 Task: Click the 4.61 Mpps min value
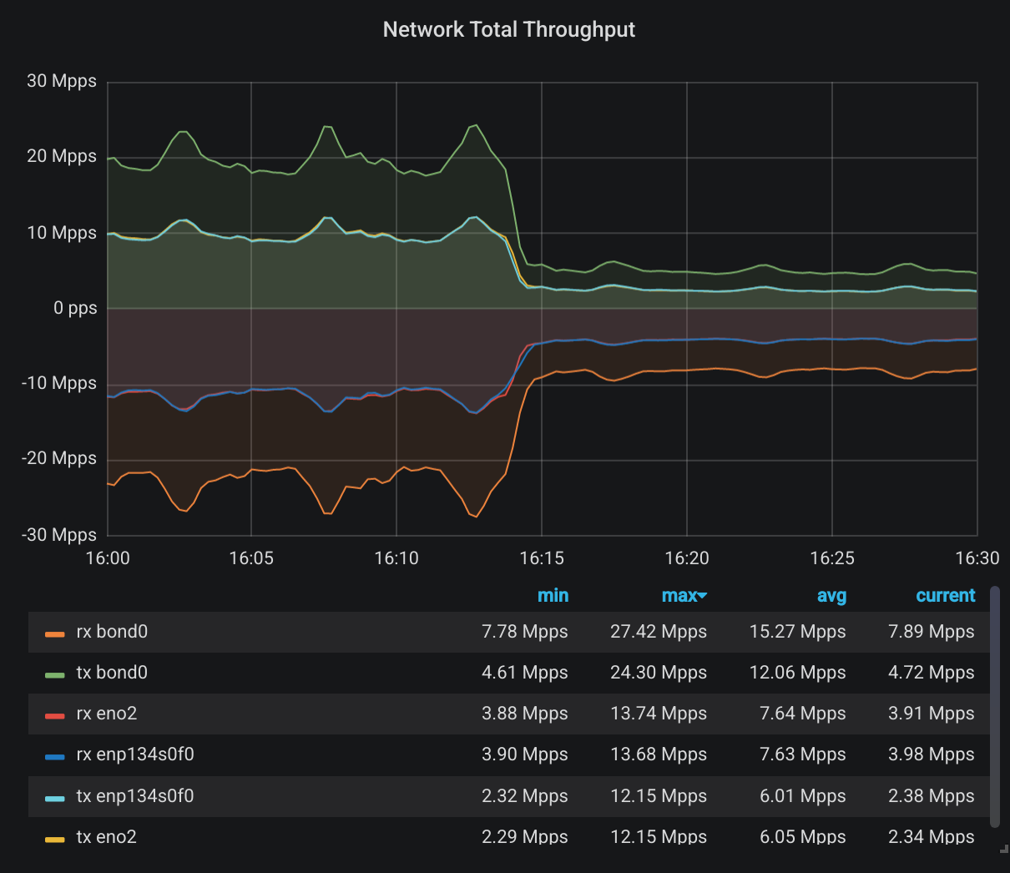[x=525, y=673]
